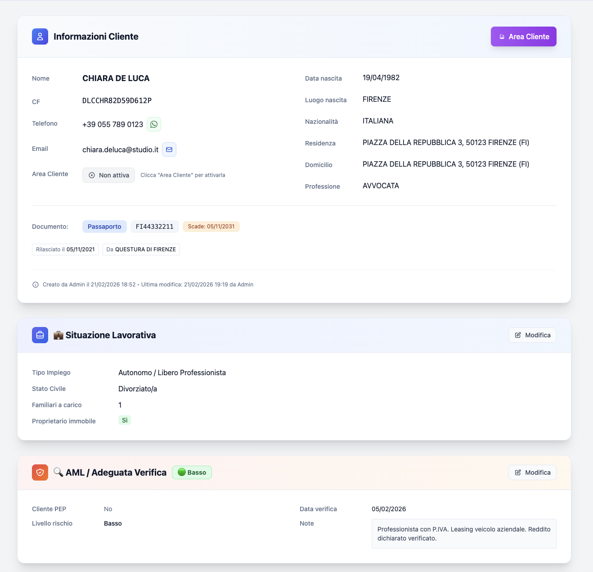The width and height of the screenshot is (593, 572).
Task: Click the magnifying glass emoji in AML title
Action: [x=58, y=472]
